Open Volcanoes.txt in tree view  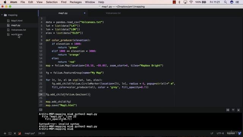click(19, 30)
